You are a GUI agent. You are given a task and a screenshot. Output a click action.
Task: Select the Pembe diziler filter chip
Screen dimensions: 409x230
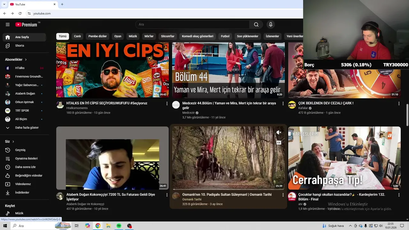(97, 36)
